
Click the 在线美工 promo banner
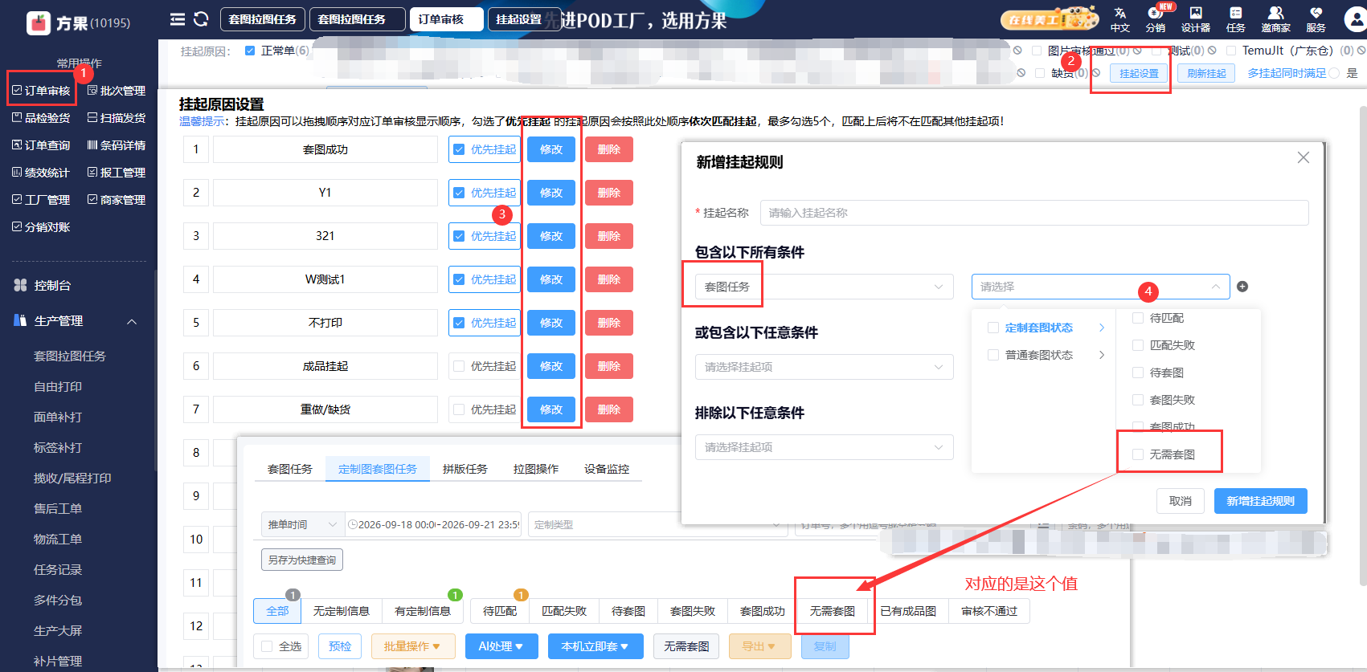pos(1050,19)
